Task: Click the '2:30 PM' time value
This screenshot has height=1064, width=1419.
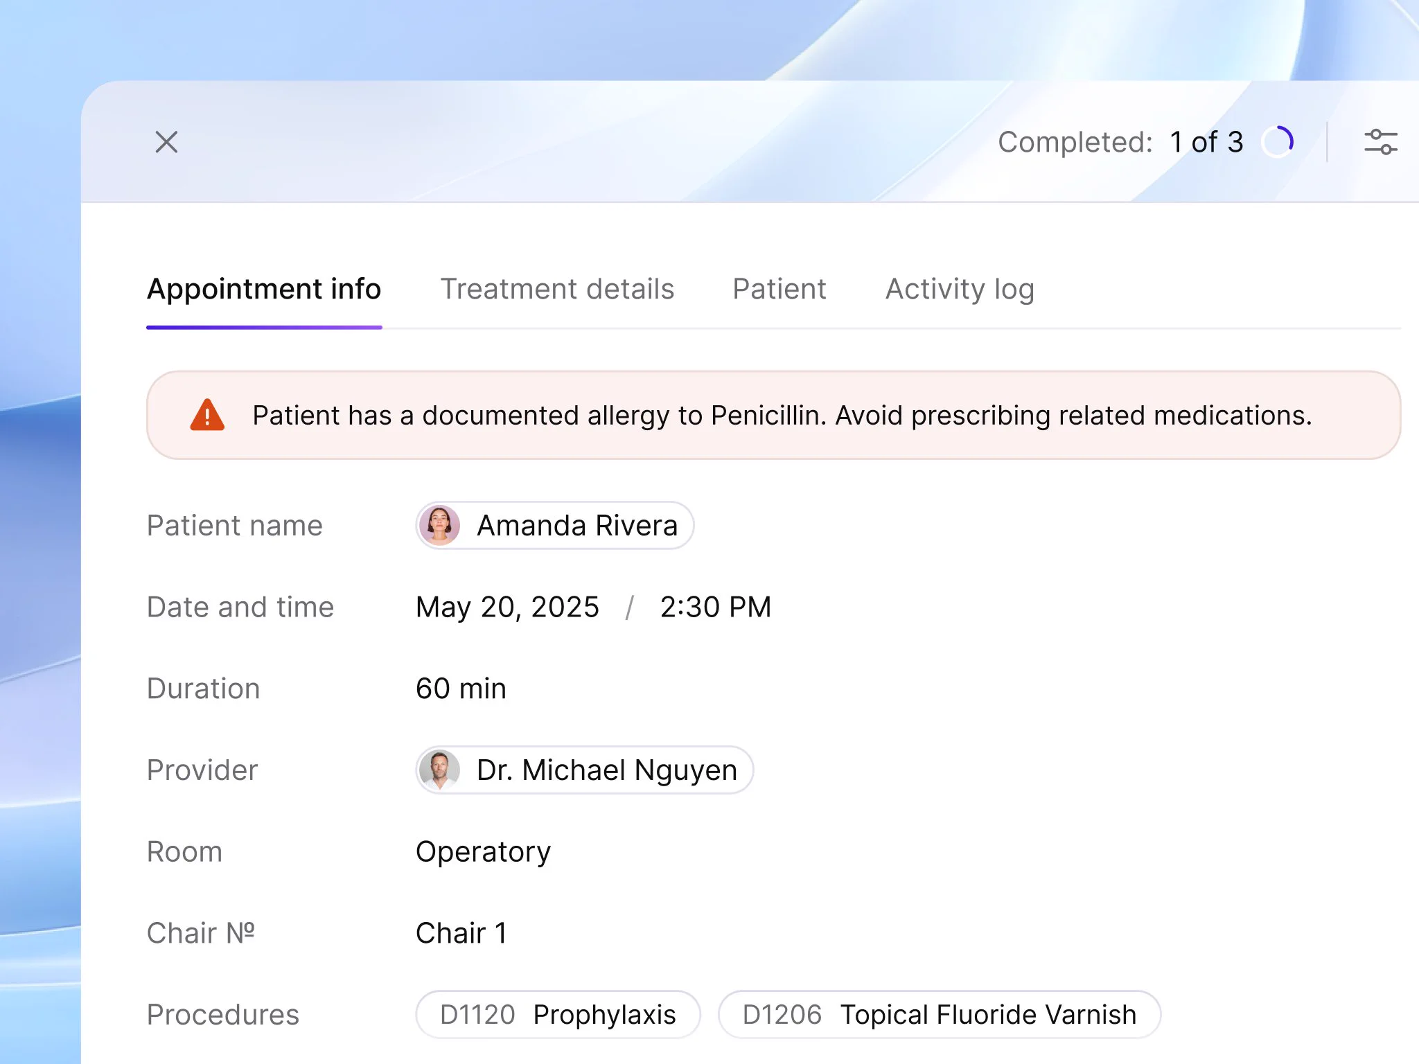Action: (x=716, y=607)
